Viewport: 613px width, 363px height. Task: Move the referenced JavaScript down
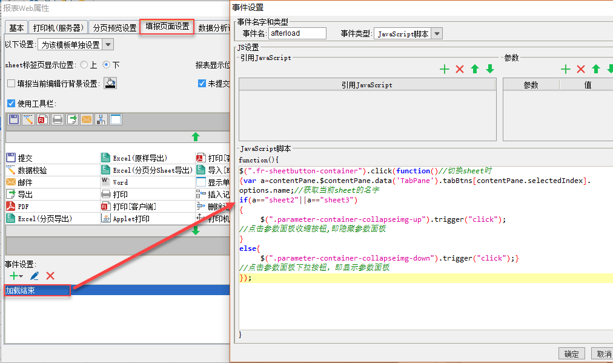coord(490,69)
